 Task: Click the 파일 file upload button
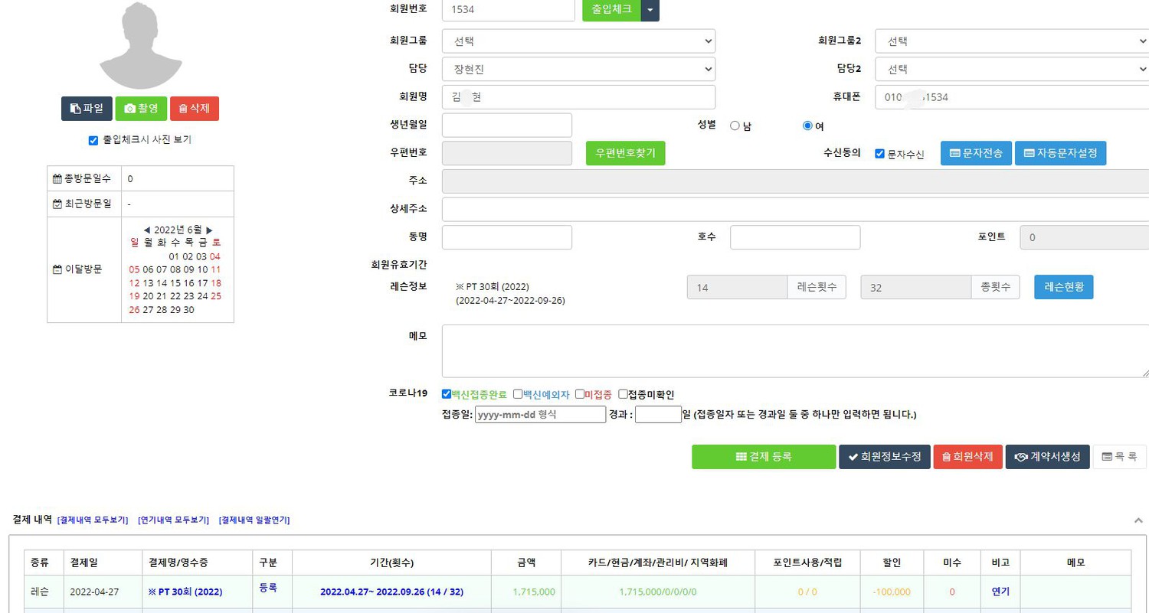(87, 109)
